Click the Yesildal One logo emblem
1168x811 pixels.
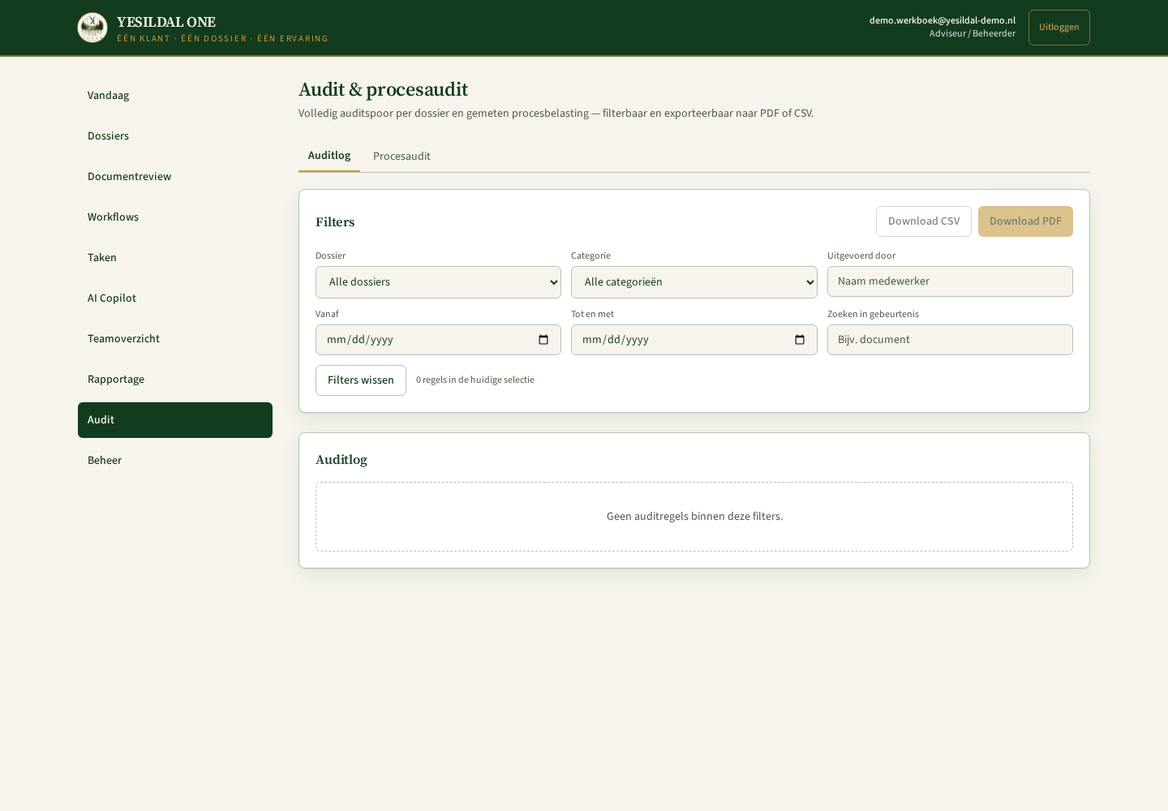(92, 28)
